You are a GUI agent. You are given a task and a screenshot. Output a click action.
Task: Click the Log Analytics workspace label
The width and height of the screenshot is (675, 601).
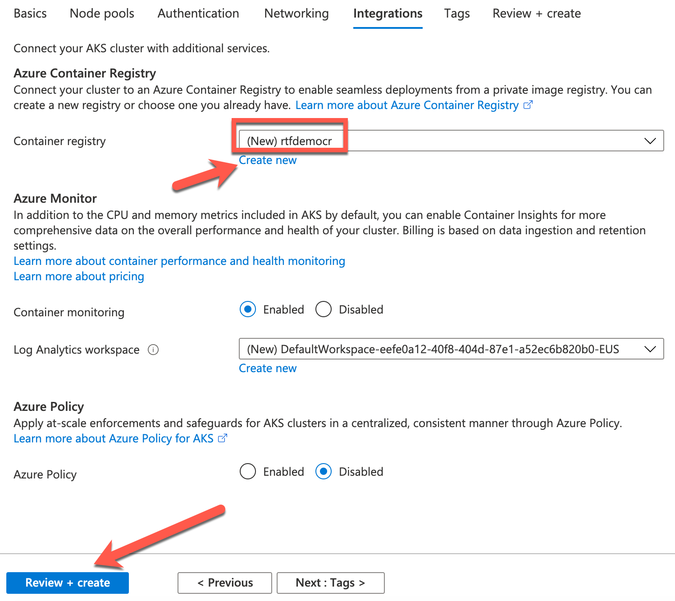coord(77,350)
